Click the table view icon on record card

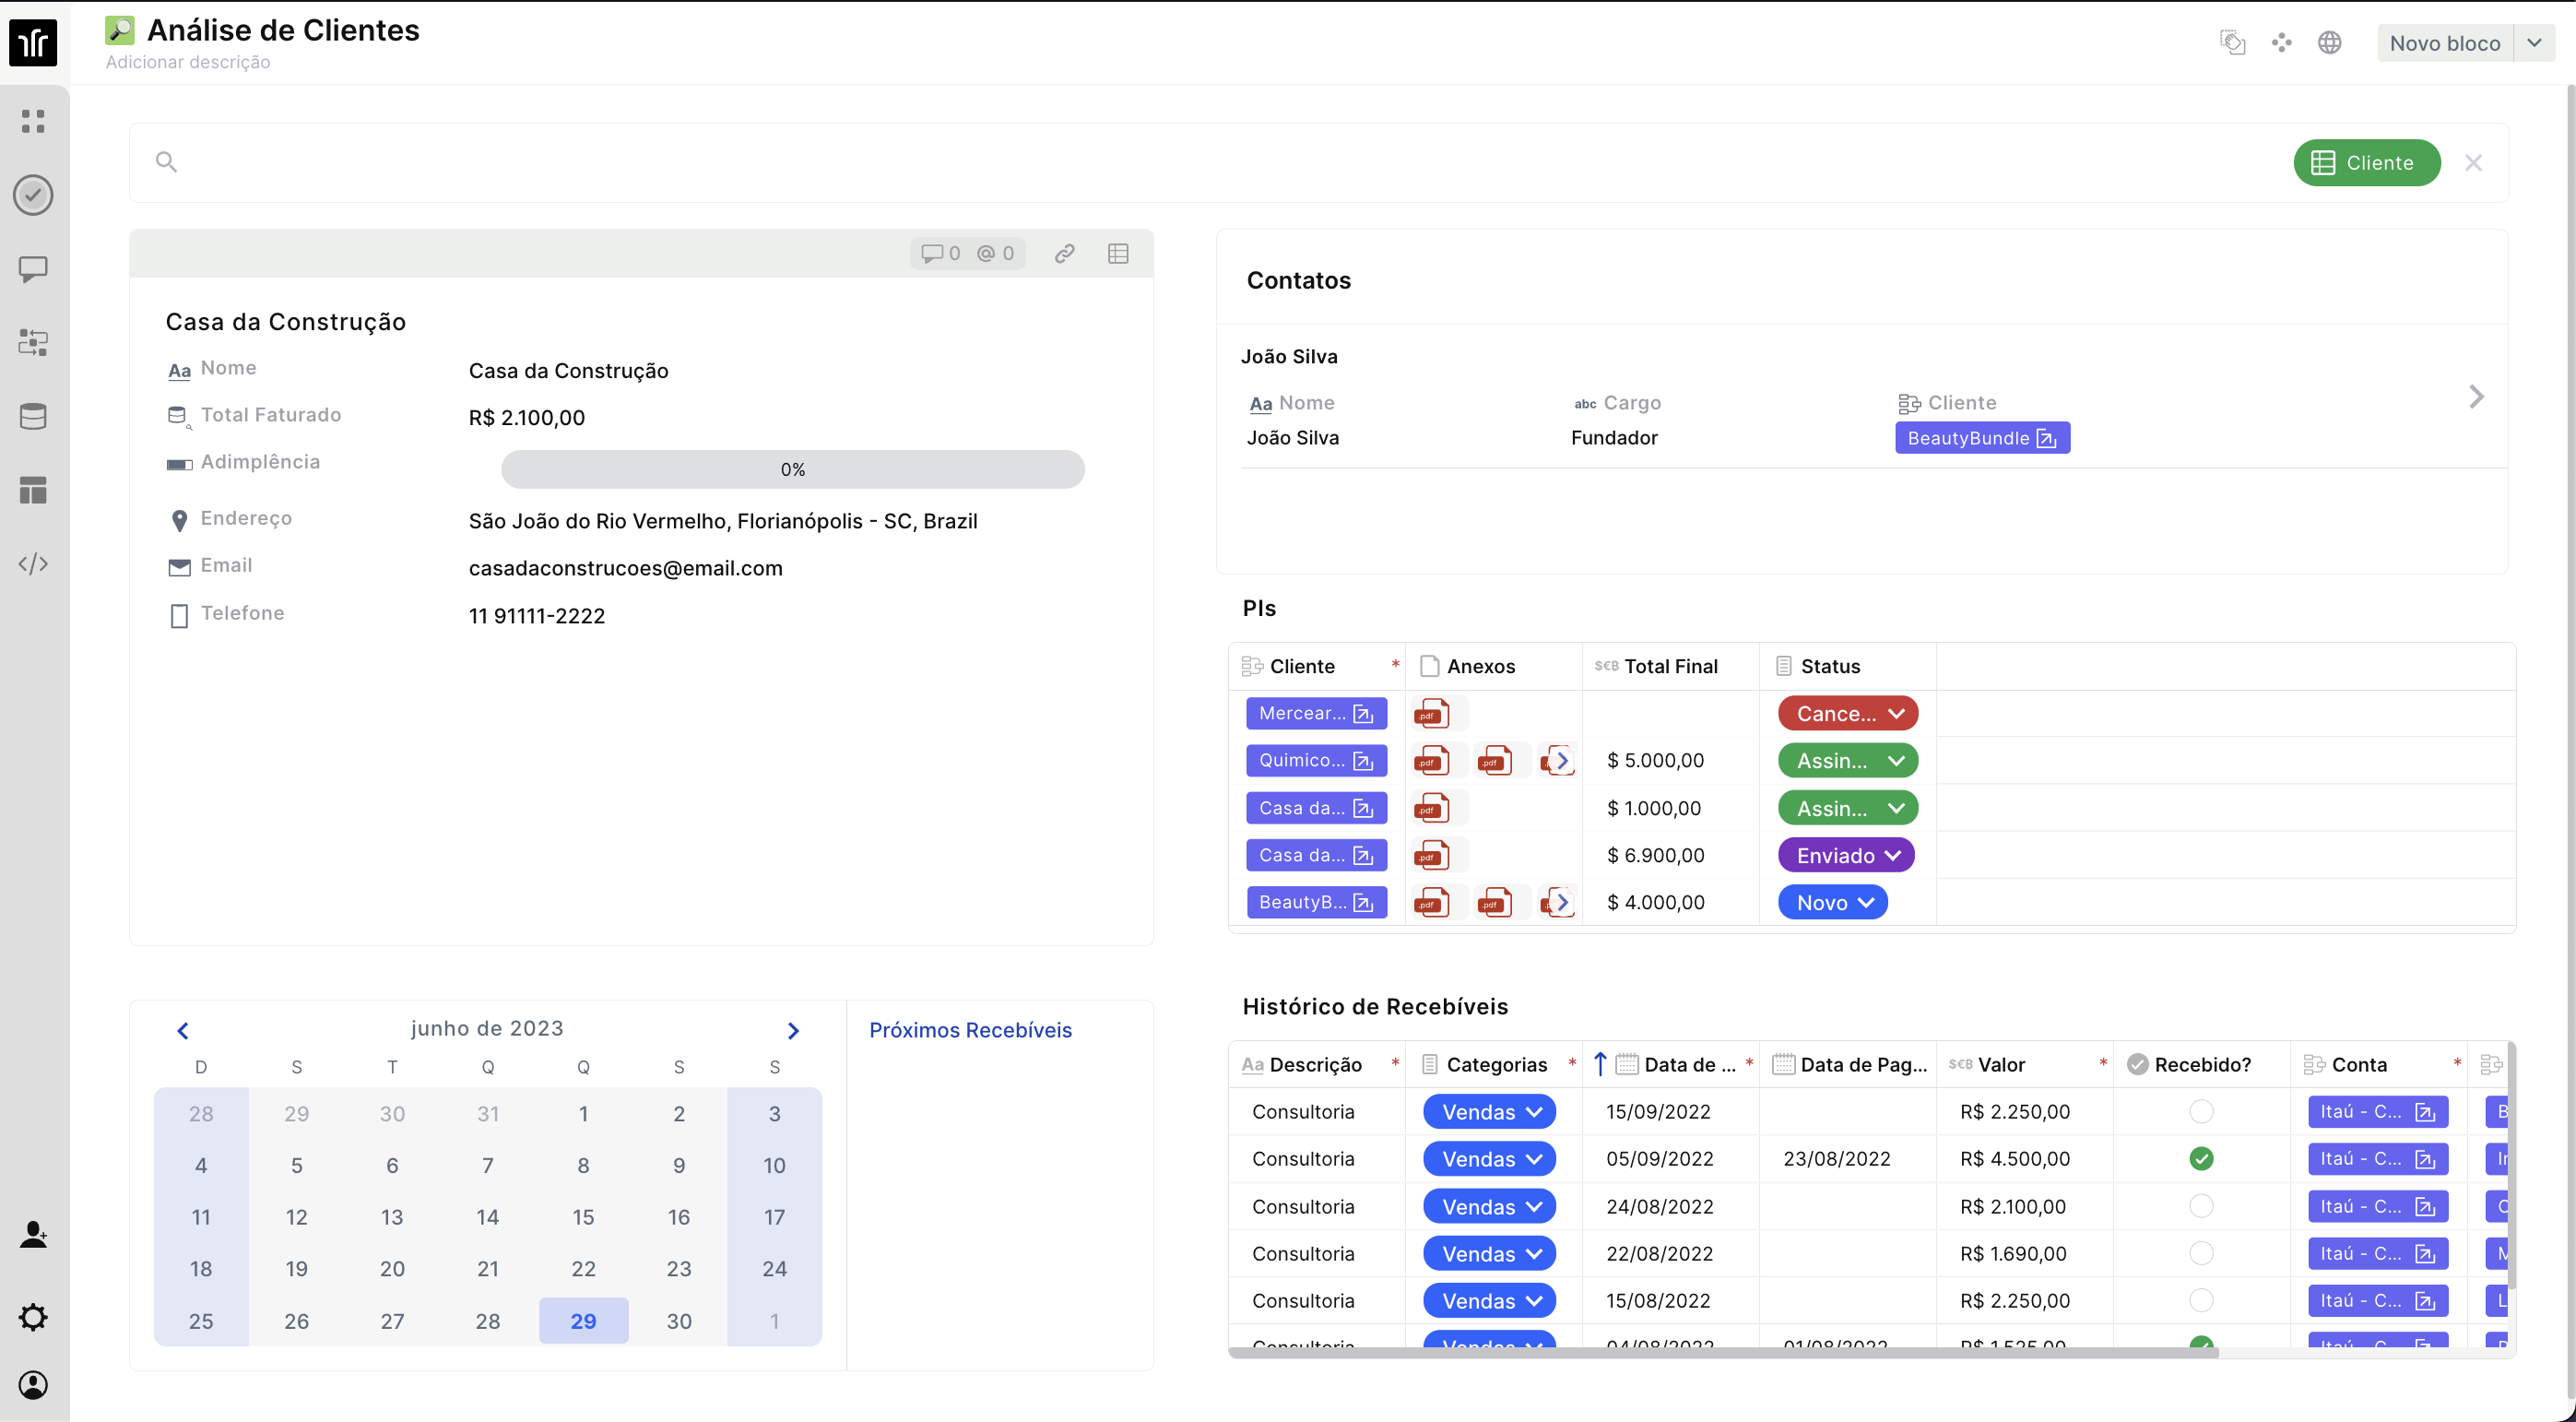(x=1118, y=254)
